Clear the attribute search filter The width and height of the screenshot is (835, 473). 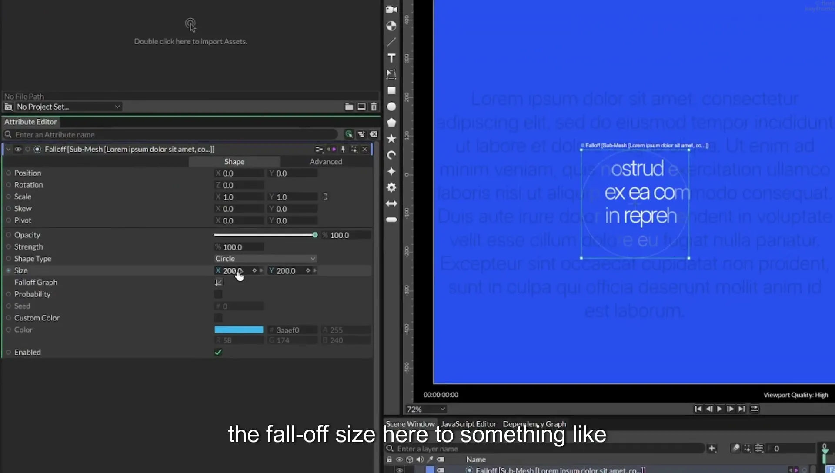[374, 134]
